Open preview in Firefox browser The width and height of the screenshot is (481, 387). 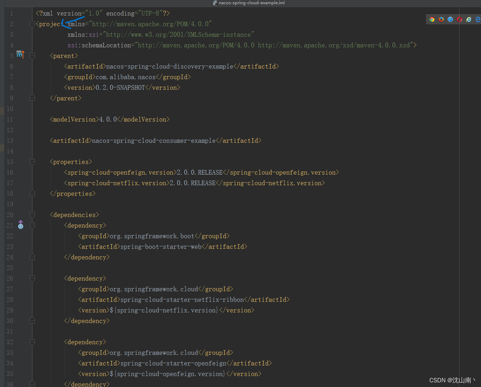tap(441, 19)
